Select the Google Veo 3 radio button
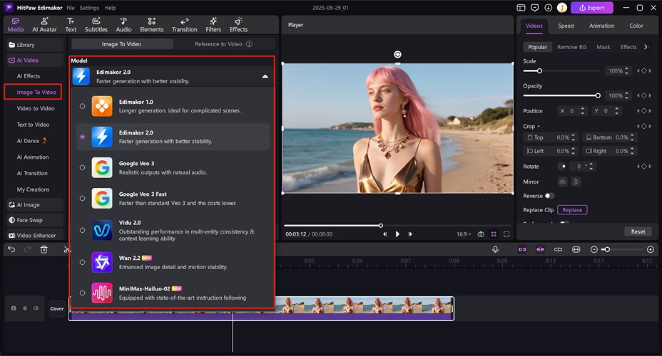The width and height of the screenshot is (662, 356). click(82, 168)
